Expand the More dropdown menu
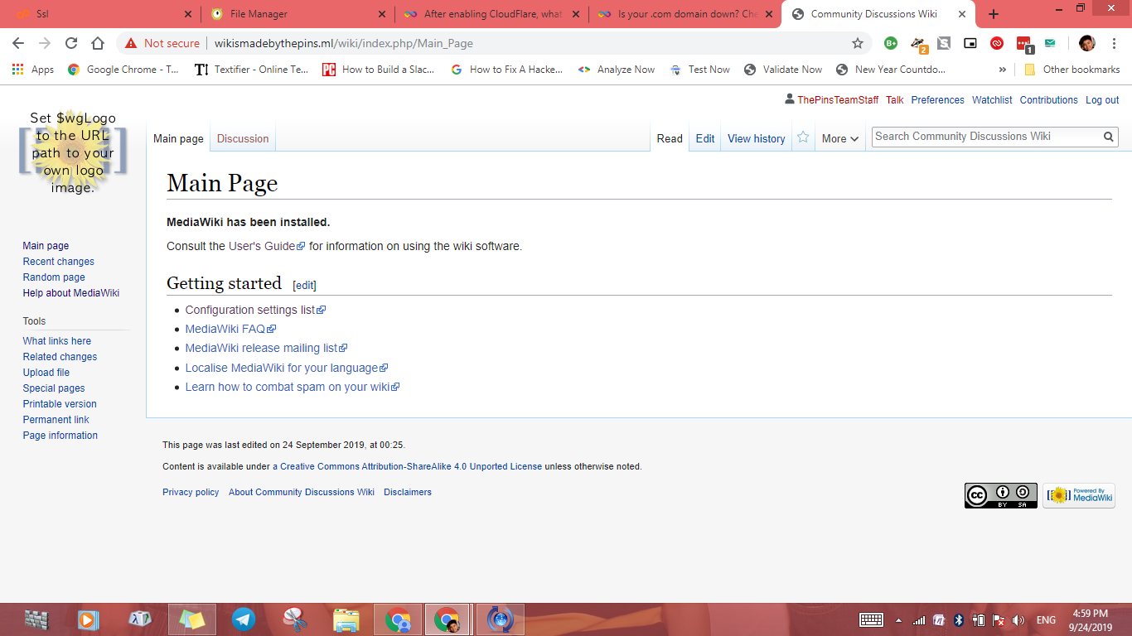This screenshot has width=1132, height=636. tap(839, 138)
